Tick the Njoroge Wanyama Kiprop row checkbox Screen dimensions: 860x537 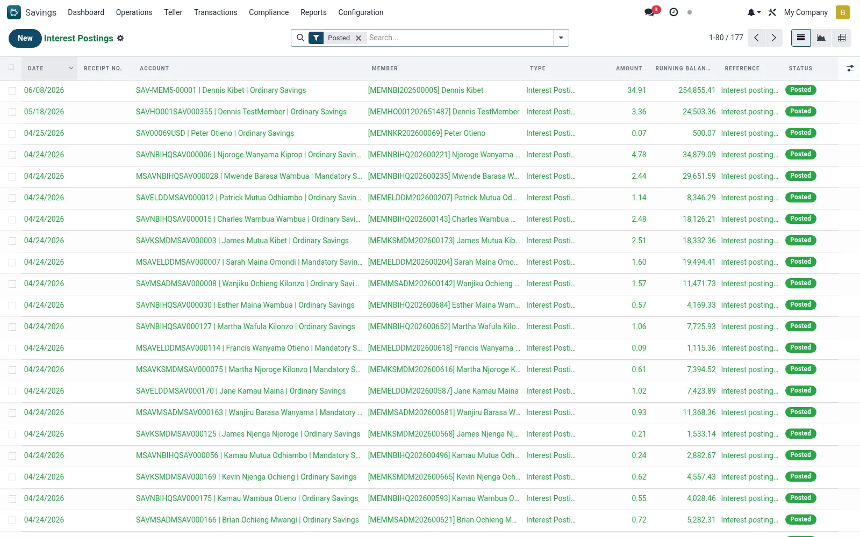point(12,155)
